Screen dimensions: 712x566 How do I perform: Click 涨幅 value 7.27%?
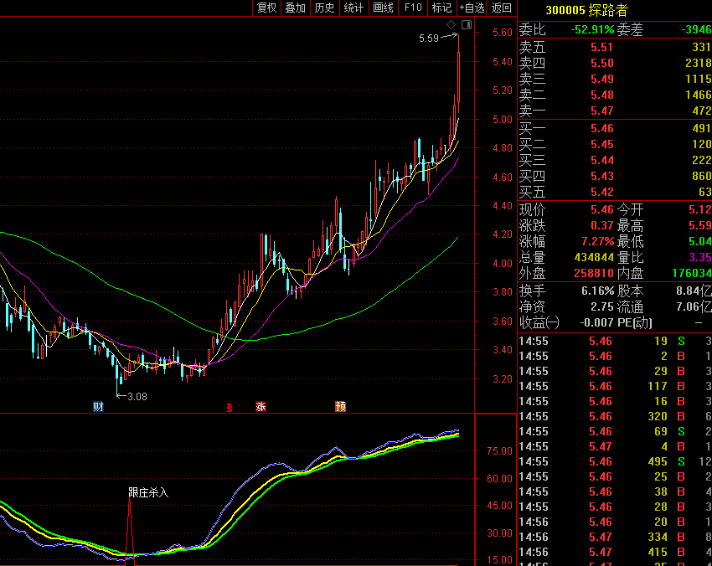597,241
